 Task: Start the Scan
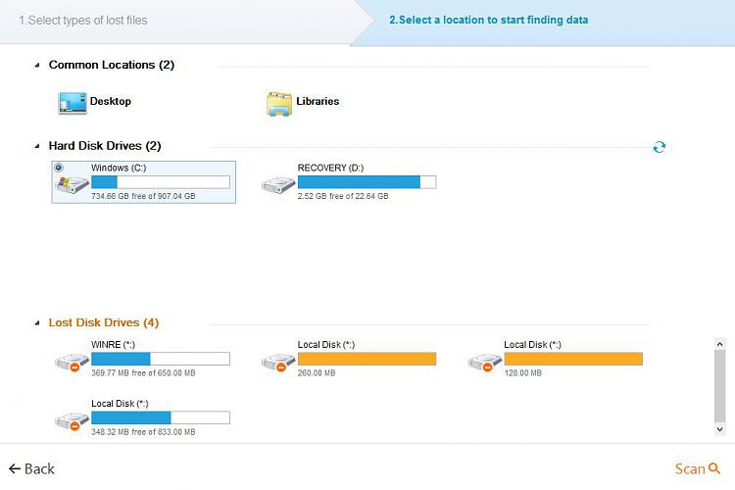tap(697, 468)
